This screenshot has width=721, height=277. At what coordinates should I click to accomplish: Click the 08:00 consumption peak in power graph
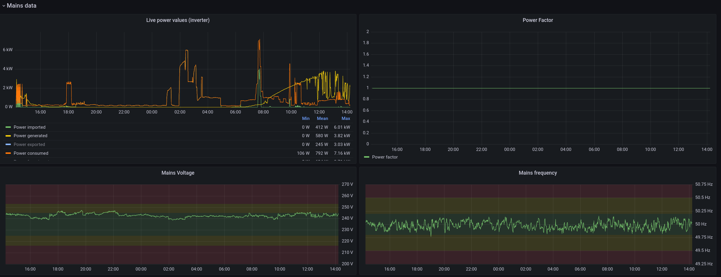click(x=259, y=40)
